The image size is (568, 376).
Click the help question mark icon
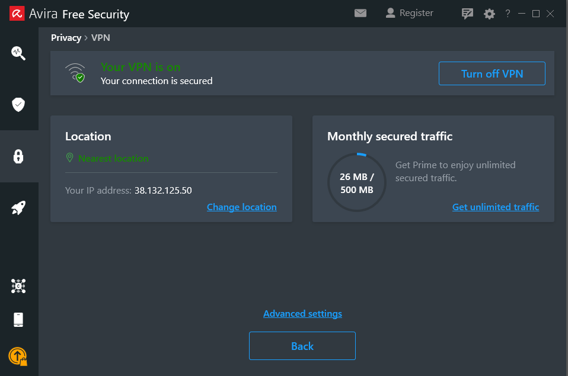point(508,14)
